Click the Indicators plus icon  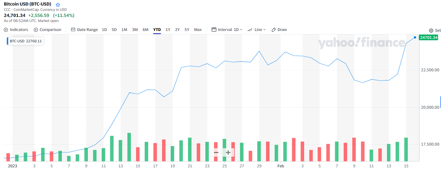point(6,30)
